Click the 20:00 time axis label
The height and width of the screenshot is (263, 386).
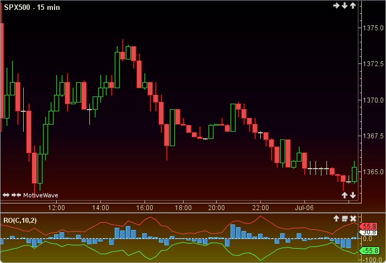(216, 208)
